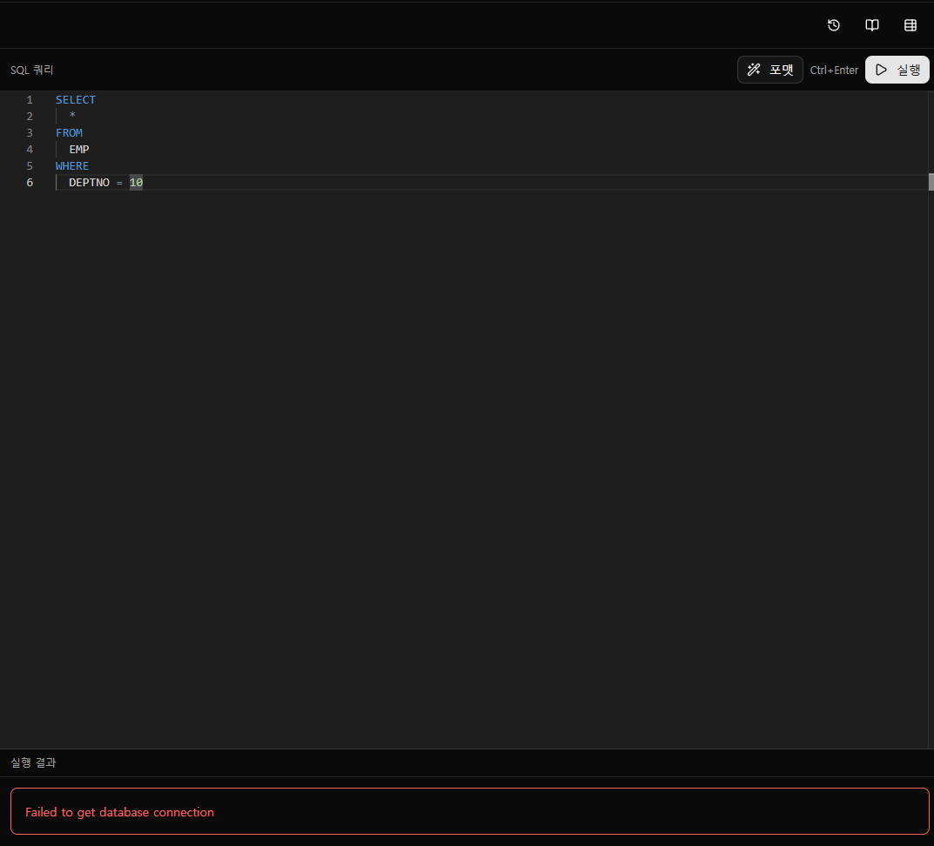Image resolution: width=934 pixels, height=846 pixels.
Task: Open the book documentation icon
Action: (871, 25)
